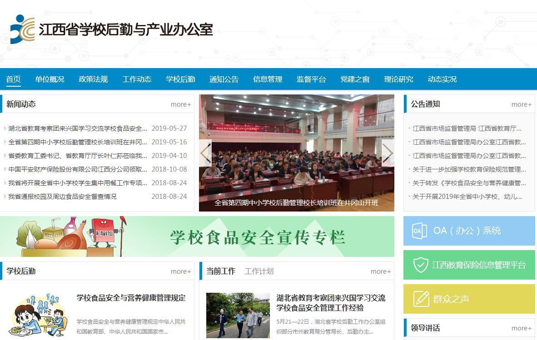Open the 湖北省教育考察团 news photo thumbnail

(x=238, y=315)
